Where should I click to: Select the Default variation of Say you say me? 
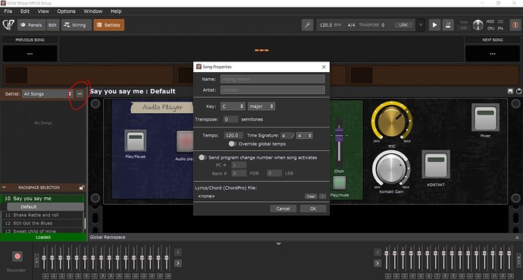(x=45, y=206)
